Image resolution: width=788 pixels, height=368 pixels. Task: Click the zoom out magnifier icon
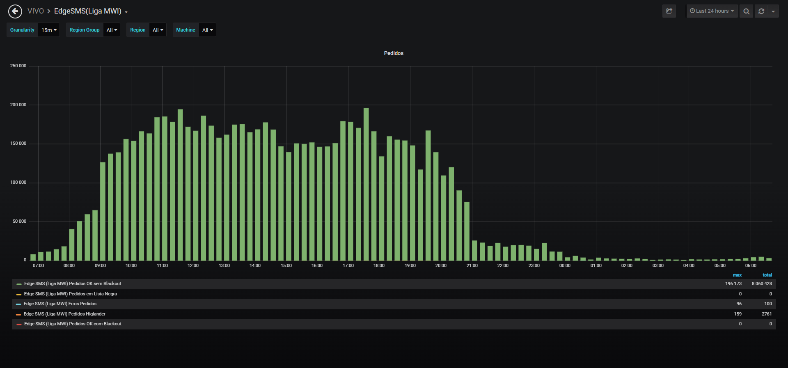[x=747, y=11]
